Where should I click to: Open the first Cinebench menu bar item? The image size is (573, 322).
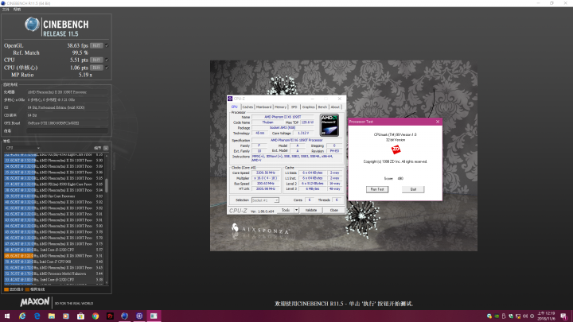coord(6,10)
